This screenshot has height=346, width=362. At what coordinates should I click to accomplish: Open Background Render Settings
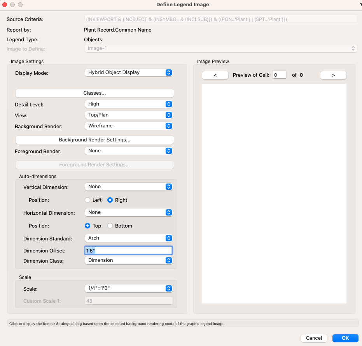pyautogui.click(x=94, y=140)
